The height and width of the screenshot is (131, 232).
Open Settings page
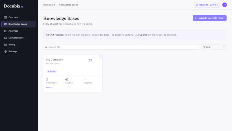(19, 51)
